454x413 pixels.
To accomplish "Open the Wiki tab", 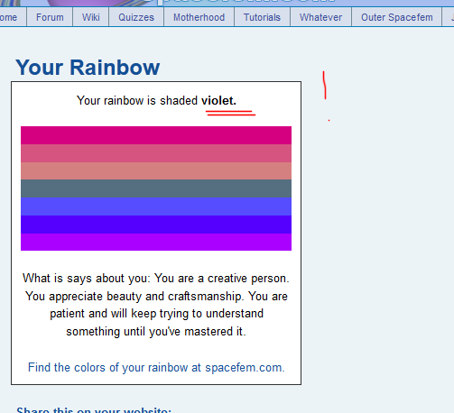I will point(90,17).
